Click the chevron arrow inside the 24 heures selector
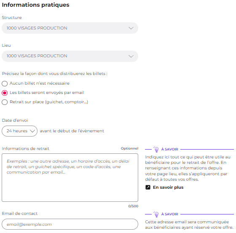 tap(32, 131)
